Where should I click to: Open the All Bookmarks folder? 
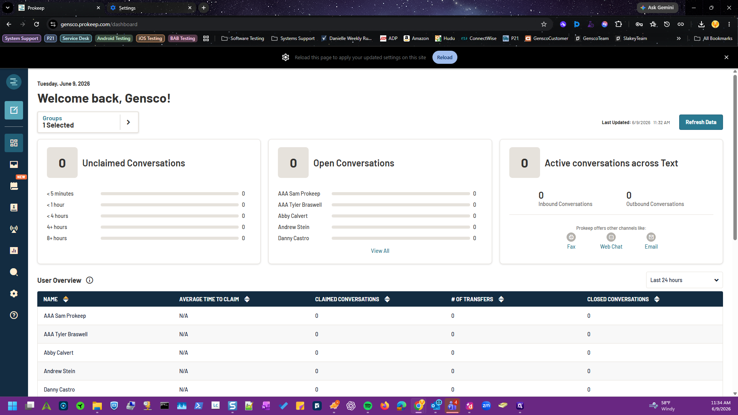pyautogui.click(x=713, y=38)
